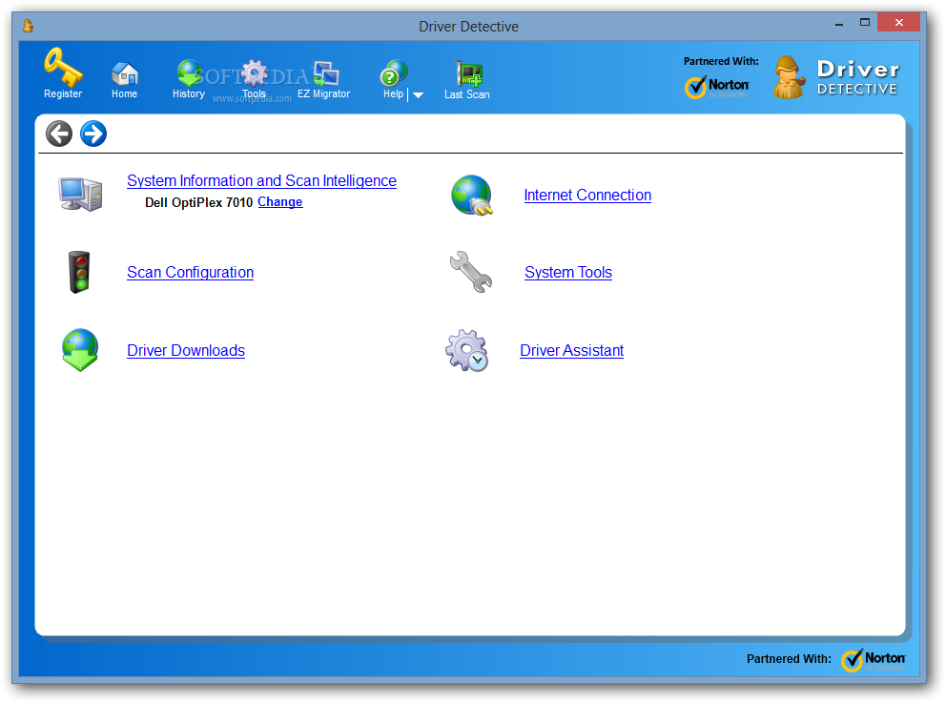Maximize the Driver Detective window
This screenshot has height=703, width=946.
(x=865, y=23)
